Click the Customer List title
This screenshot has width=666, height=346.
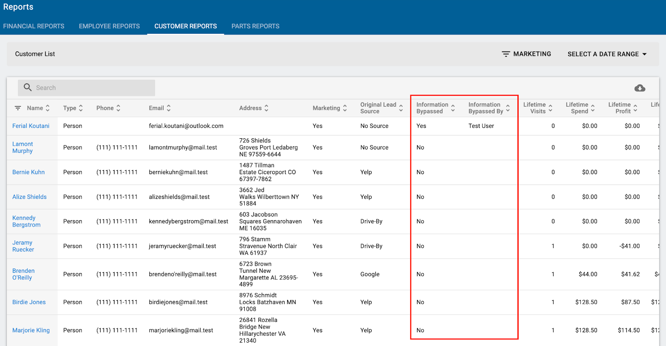[35, 54]
